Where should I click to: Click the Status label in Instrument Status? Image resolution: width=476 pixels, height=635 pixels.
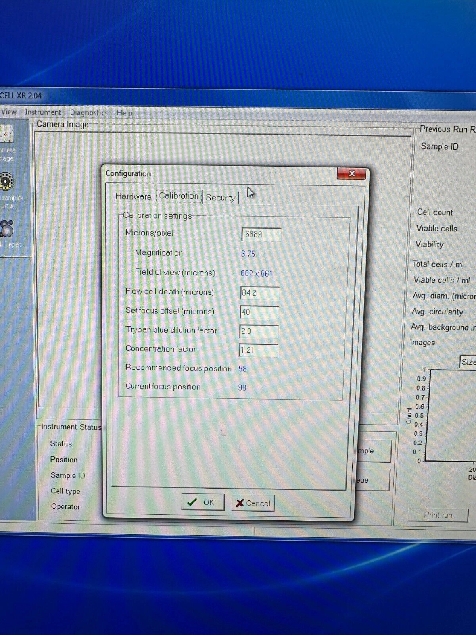(61, 444)
